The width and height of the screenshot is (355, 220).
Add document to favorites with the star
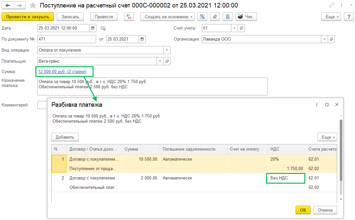(33, 5)
